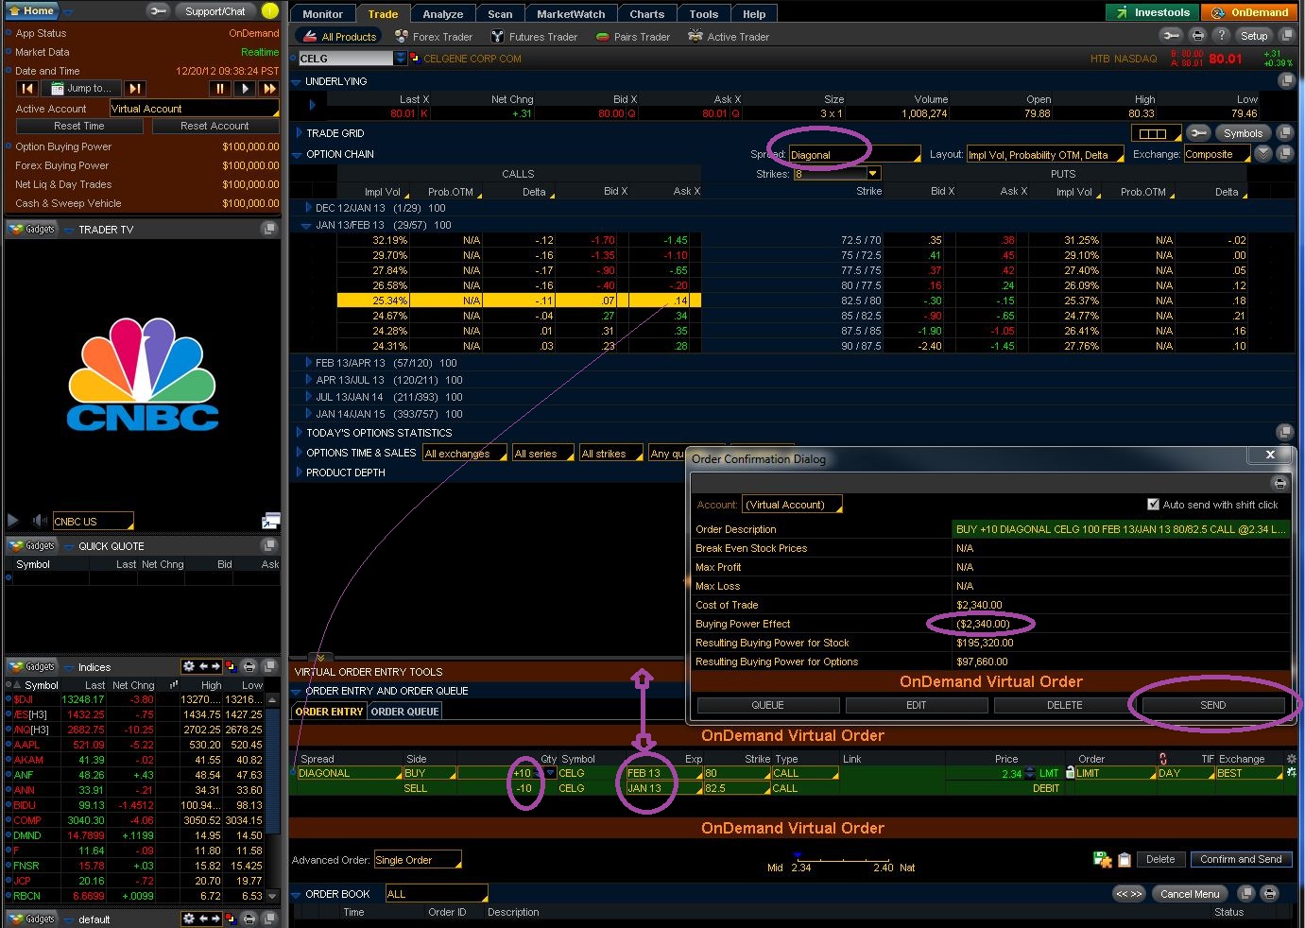The image size is (1305, 928).
Task: Jump to start of OnDemand time
Action: point(27,88)
